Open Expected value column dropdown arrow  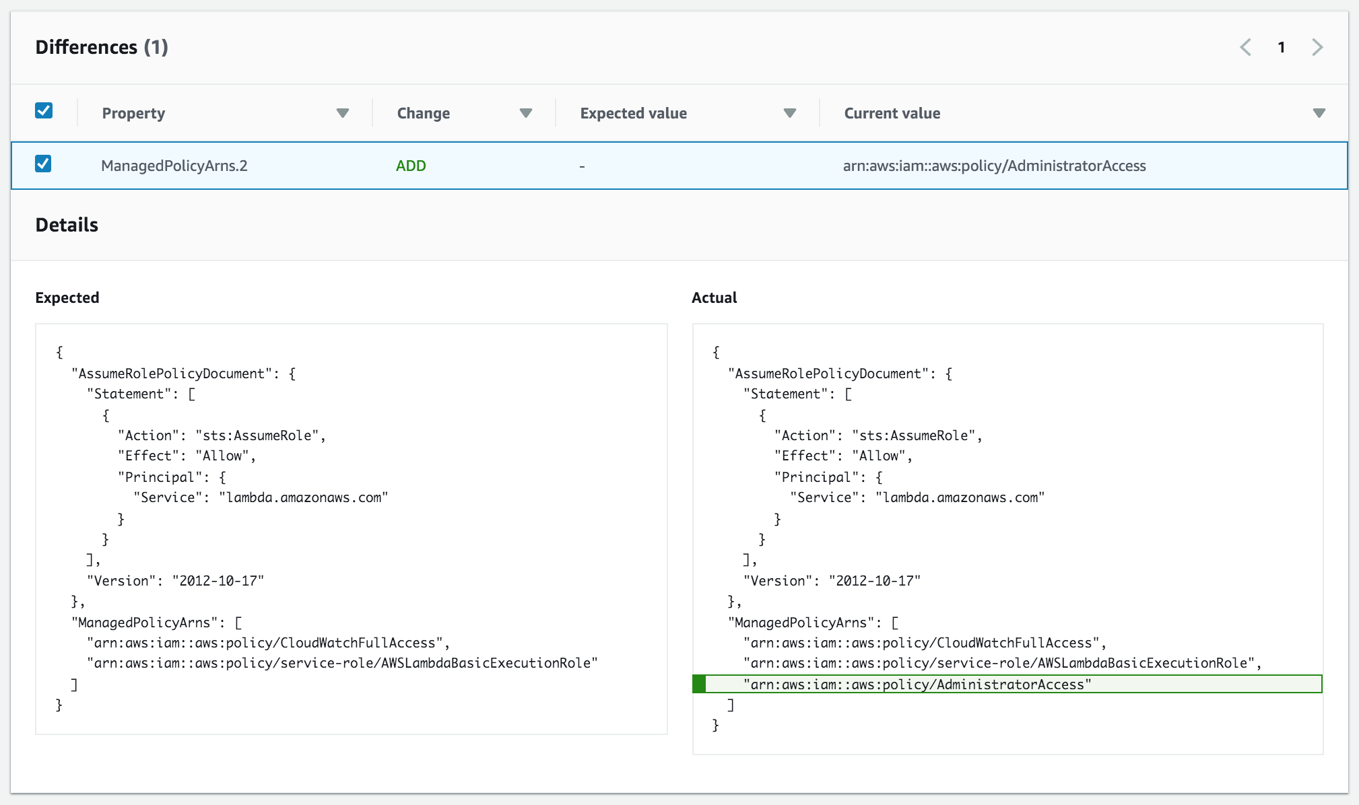(x=790, y=113)
